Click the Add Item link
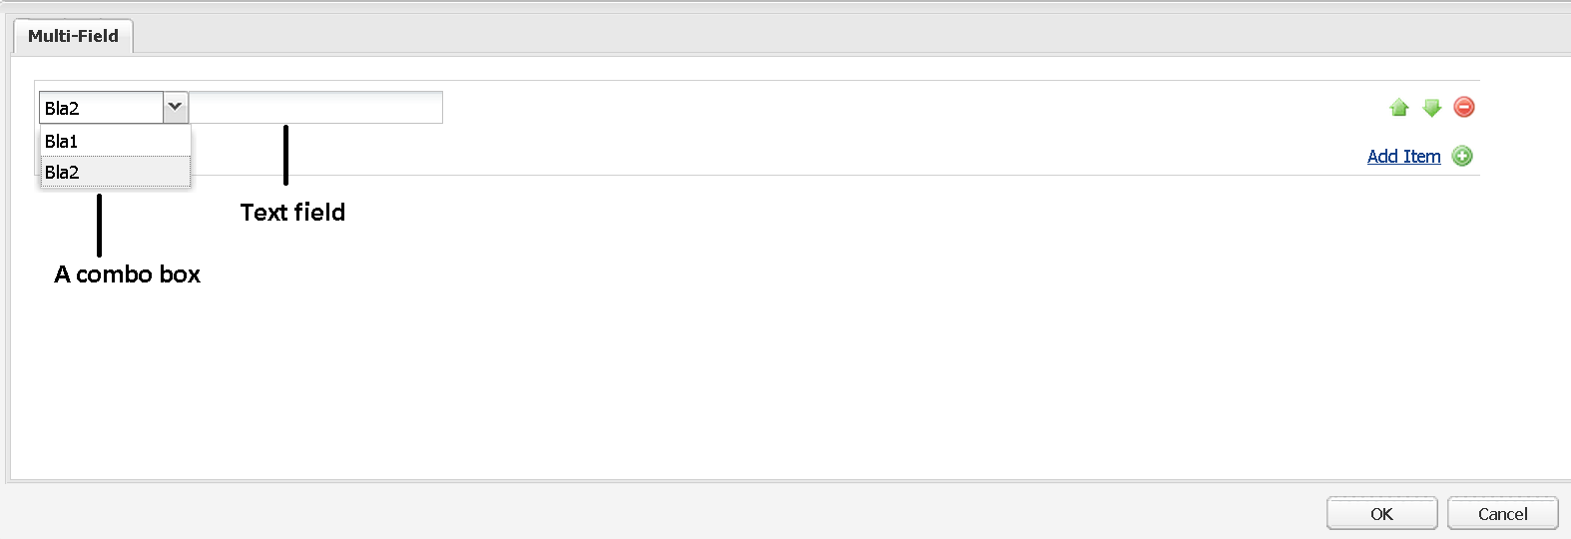The height and width of the screenshot is (539, 1571). click(1403, 156)
